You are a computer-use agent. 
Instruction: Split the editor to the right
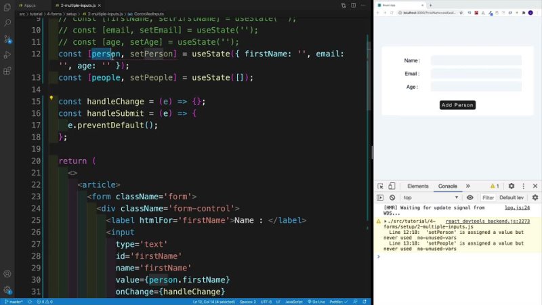[x=353, y=5]
